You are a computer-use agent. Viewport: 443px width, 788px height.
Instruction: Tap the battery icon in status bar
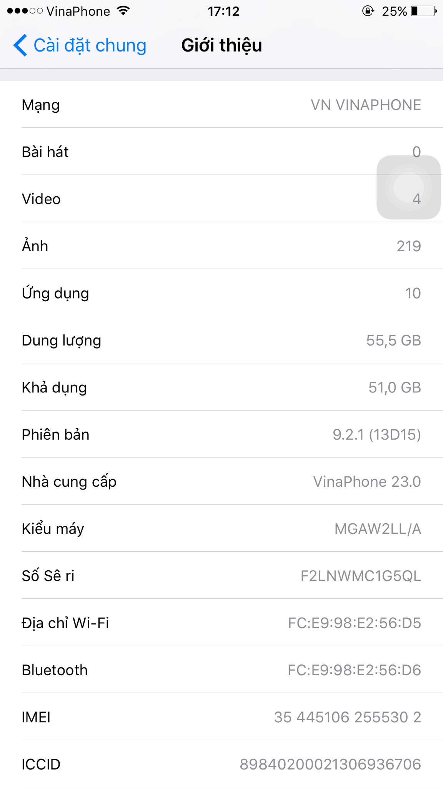424,11
